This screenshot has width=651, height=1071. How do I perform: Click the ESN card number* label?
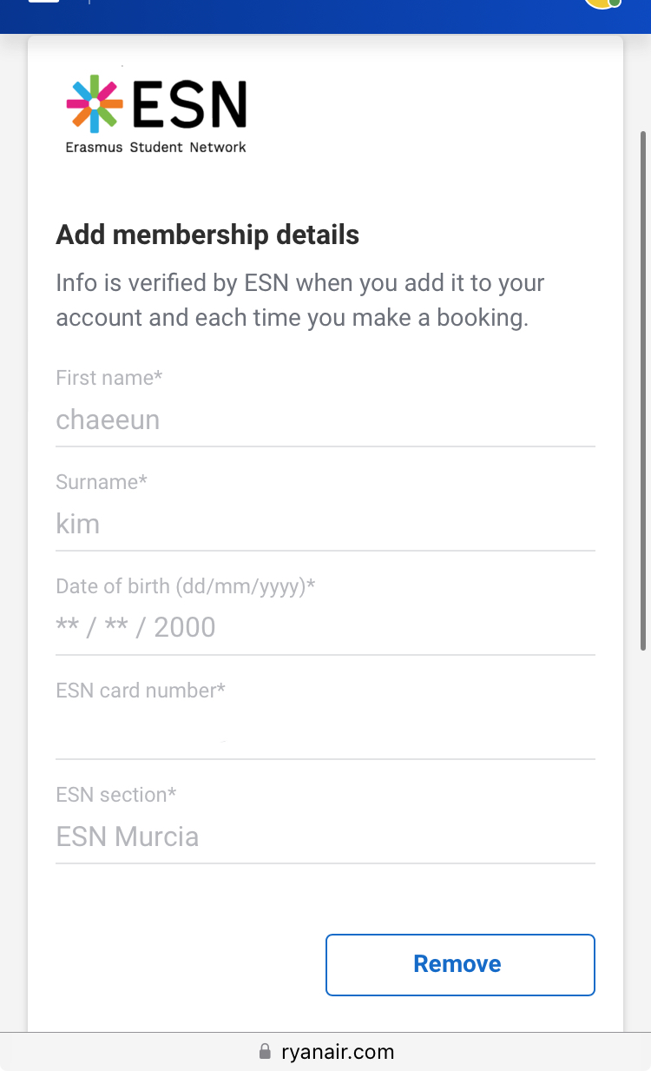(x=141, y=691)
